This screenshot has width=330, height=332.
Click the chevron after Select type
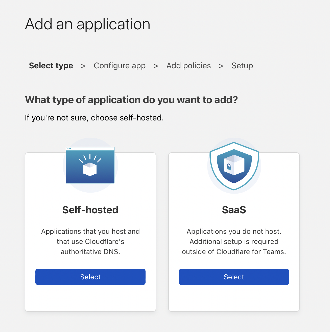coord(83,66)
